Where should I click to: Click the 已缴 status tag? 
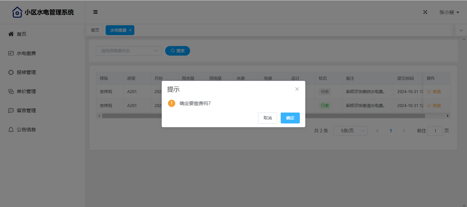(325, 106)
